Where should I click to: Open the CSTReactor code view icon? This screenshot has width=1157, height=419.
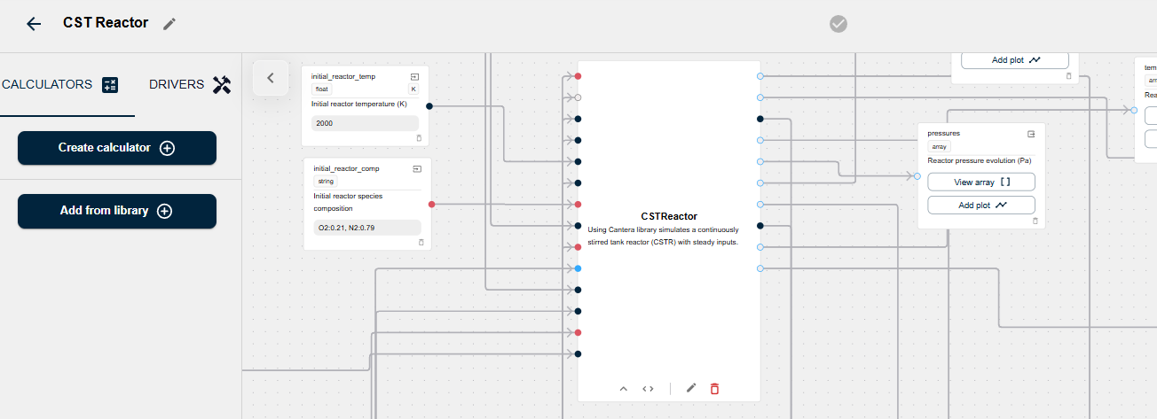point(649,388)
